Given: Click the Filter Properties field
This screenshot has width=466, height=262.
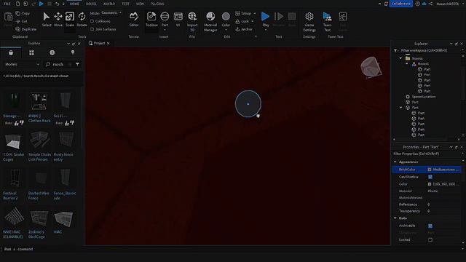Looking at the screenshot, I should click(427, 154).
